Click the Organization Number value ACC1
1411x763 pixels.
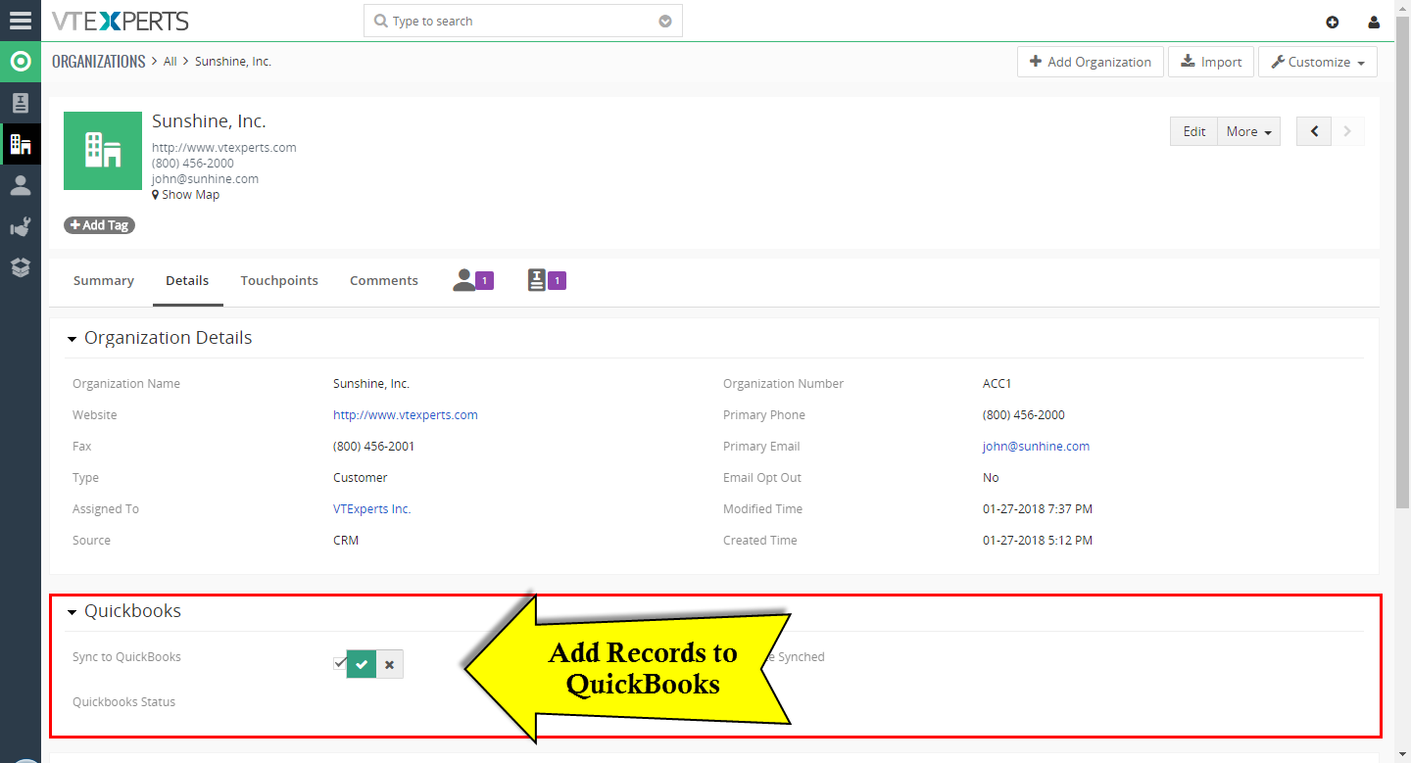[x=997, y=384]
